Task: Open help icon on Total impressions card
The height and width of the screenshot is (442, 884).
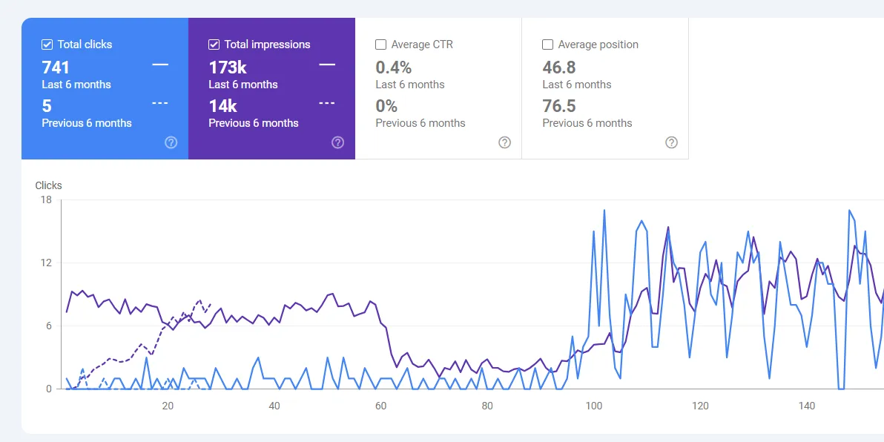Action: pos(337,142)
